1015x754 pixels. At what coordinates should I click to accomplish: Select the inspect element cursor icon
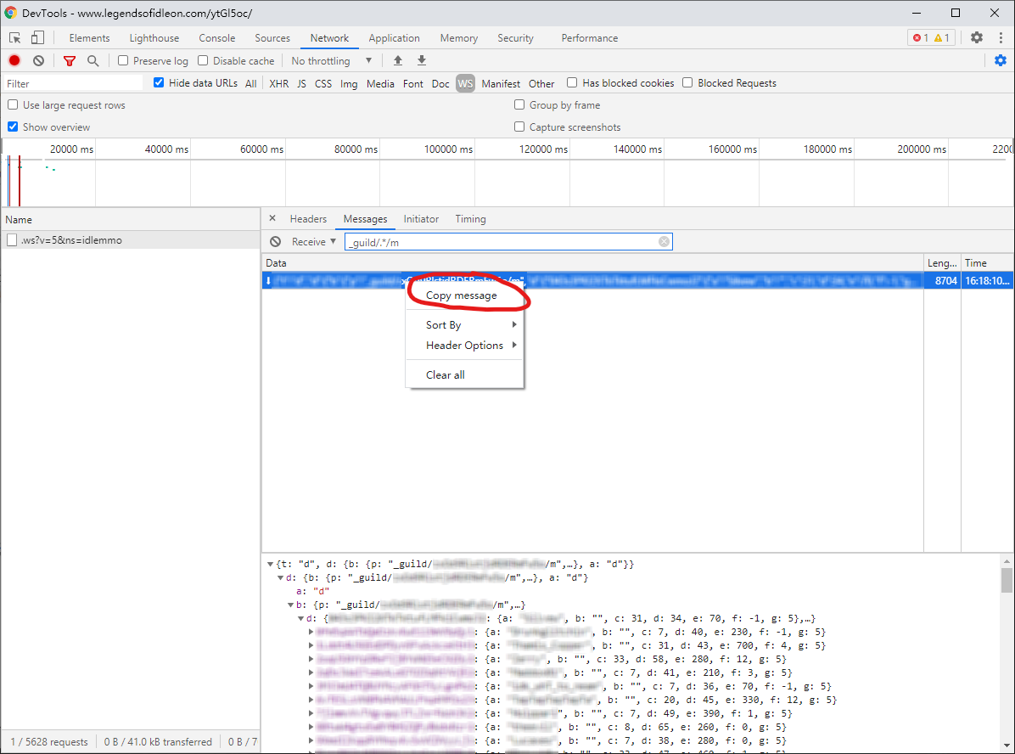coord(14,38)
